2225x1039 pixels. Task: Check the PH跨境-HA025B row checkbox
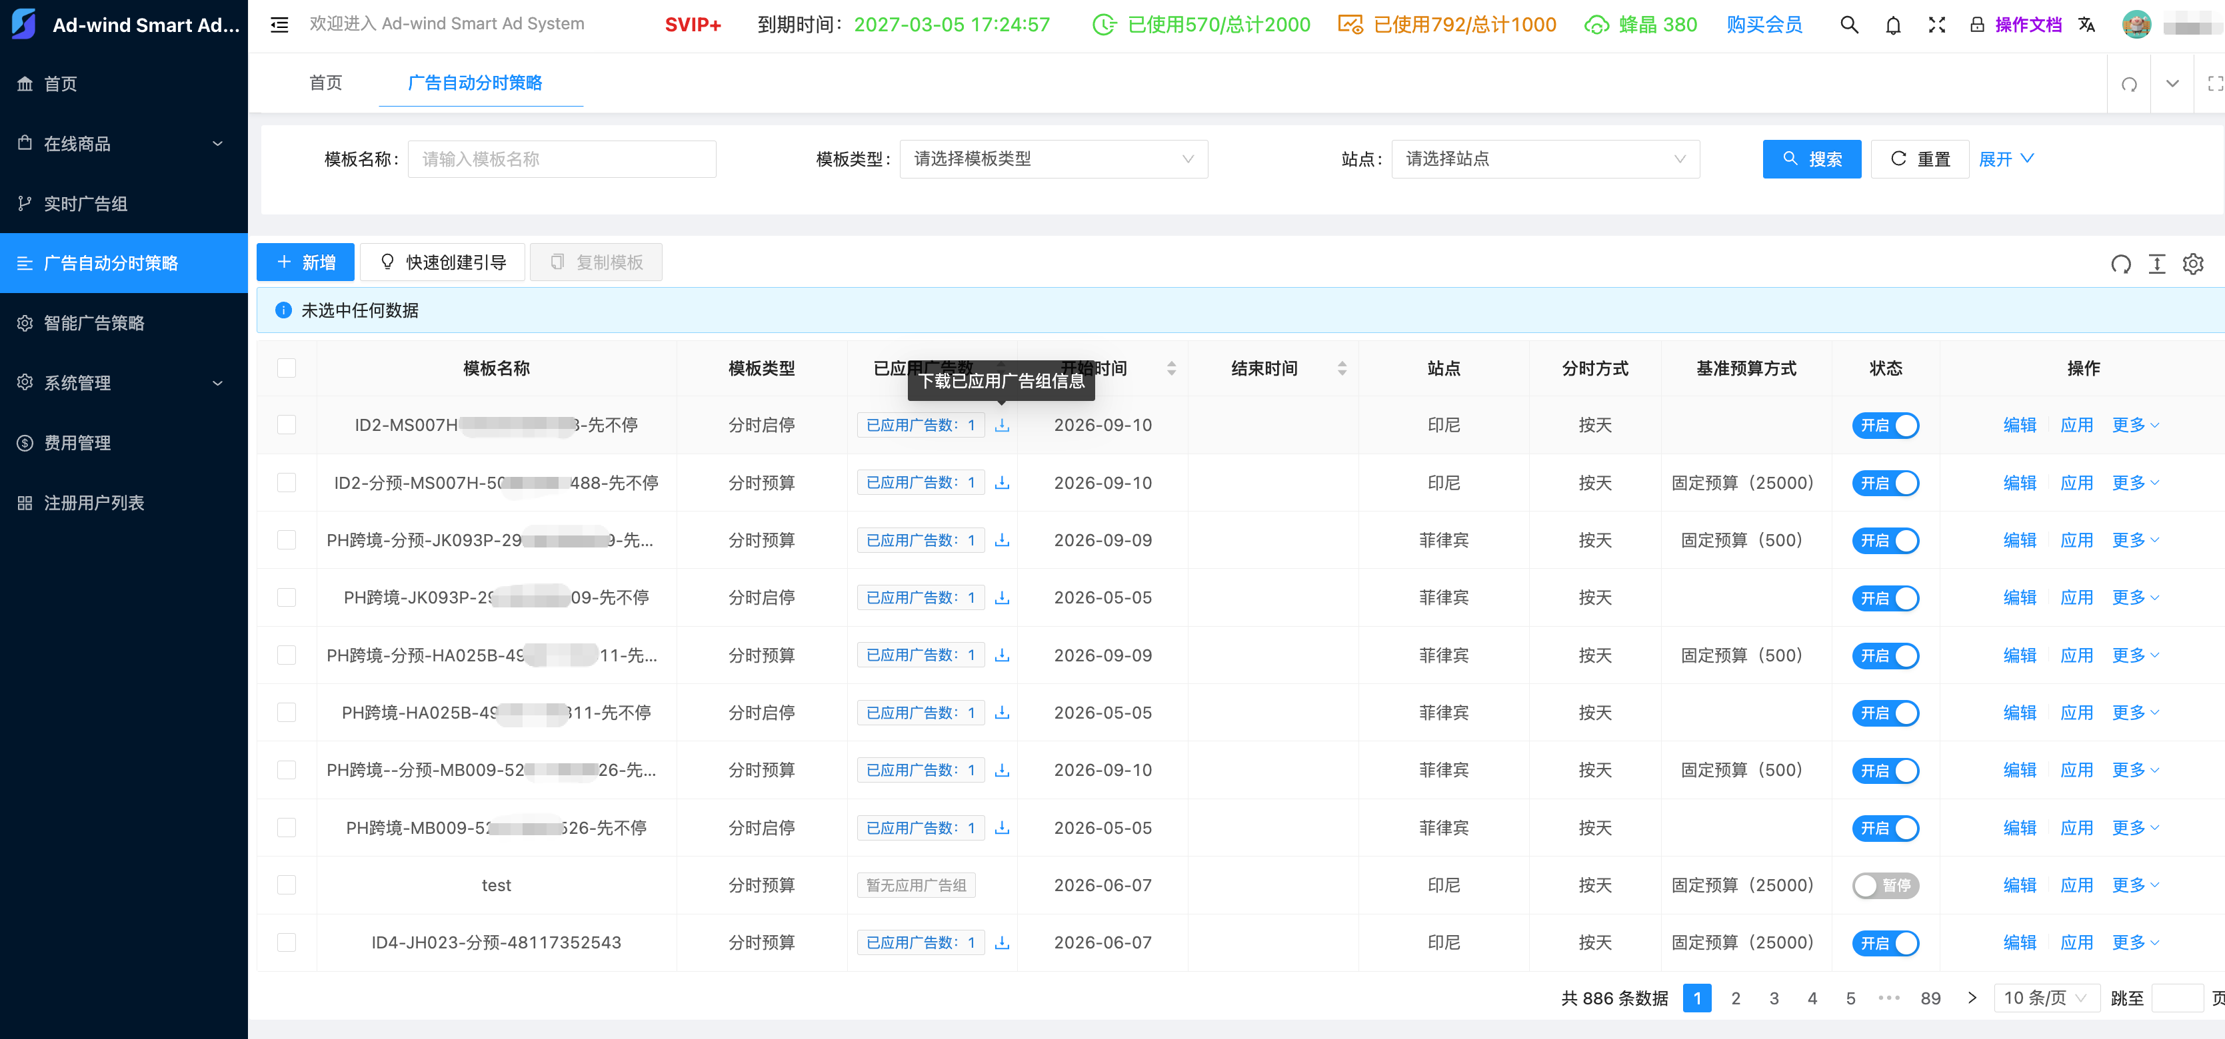coord(287,713)
